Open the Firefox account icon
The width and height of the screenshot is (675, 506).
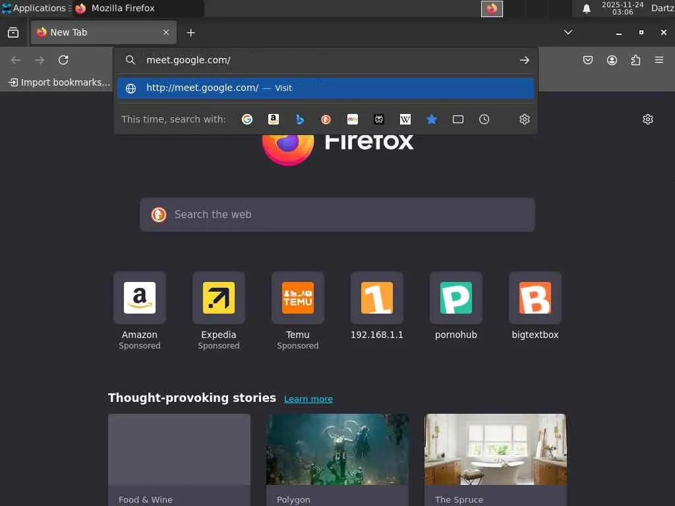pyautogui.click(x=612, y=60)
